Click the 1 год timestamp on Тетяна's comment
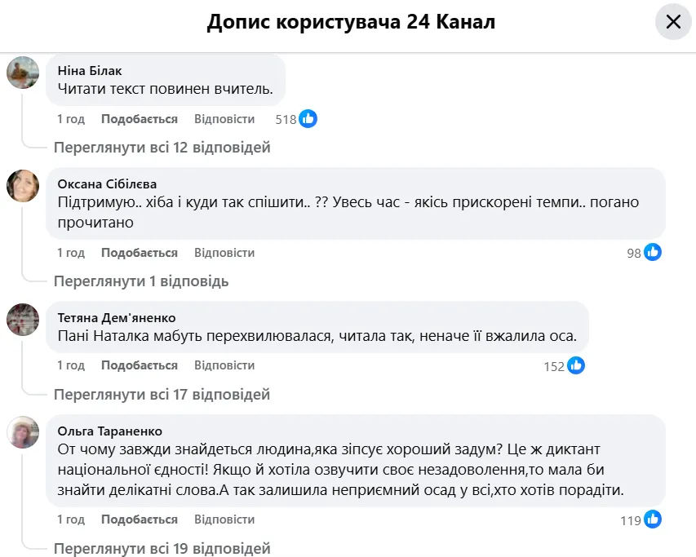 coord(70,366)
